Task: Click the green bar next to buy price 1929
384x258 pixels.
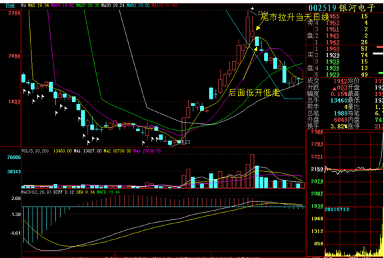Action: tap(381, 73)
